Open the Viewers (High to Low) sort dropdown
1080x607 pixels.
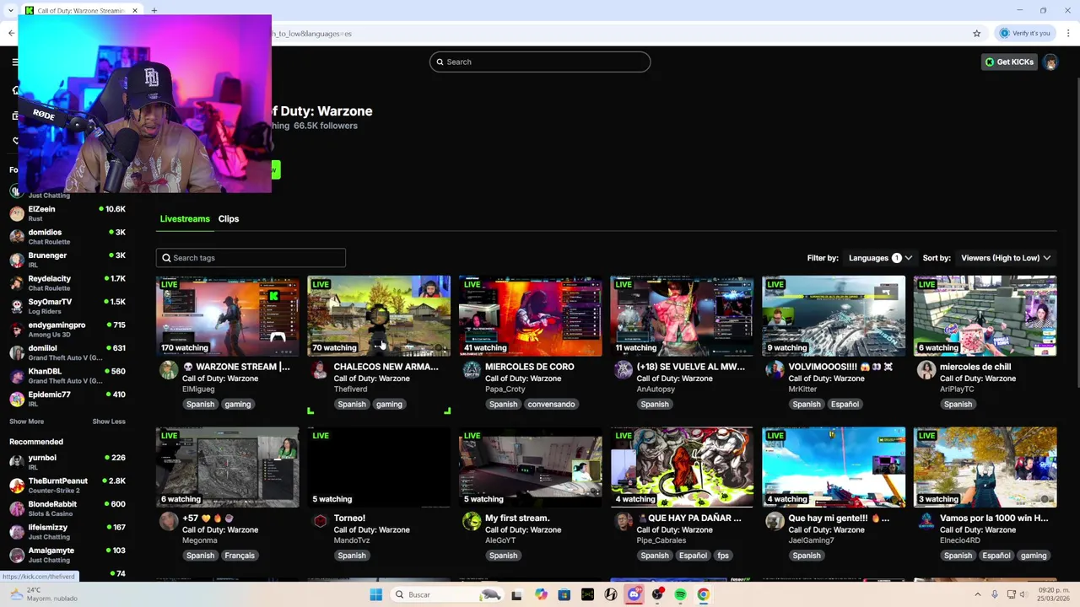tap(1006, 258)
